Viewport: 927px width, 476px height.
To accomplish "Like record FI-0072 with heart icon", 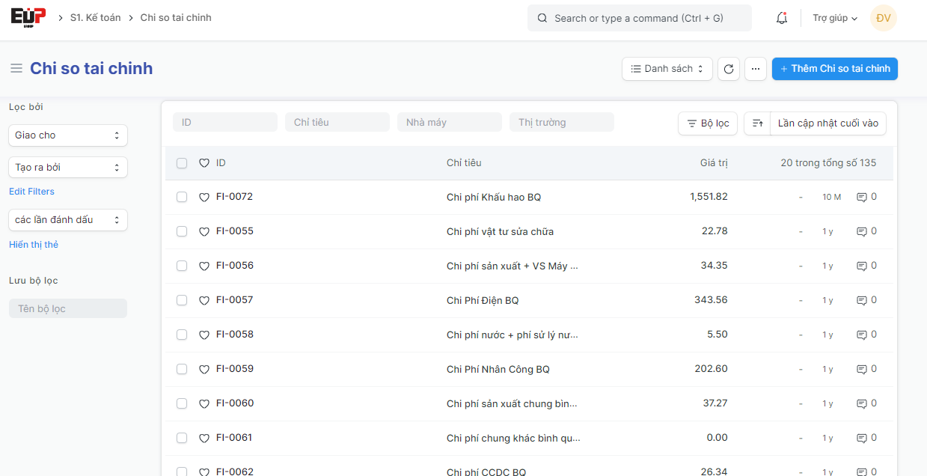I will [x=204, y=198].
